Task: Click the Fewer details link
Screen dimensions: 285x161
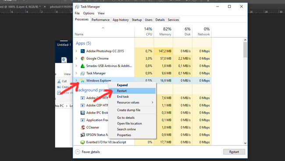Action: [x=91, y=152]
